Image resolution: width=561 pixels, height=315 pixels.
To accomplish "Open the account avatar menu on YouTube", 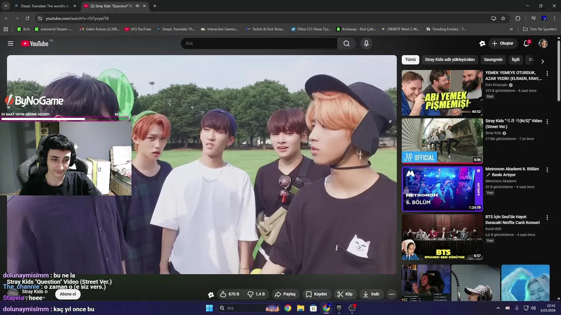I will tap(543, 43).
